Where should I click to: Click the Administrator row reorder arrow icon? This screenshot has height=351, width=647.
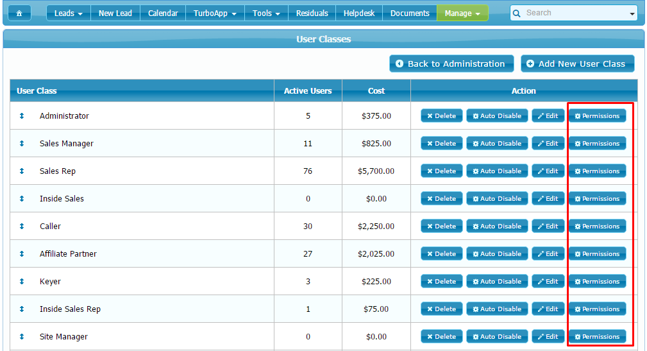click(x=22, y=116)
